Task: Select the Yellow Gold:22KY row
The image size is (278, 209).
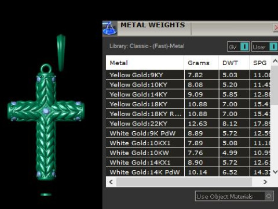Action: [x=188, y=124]
